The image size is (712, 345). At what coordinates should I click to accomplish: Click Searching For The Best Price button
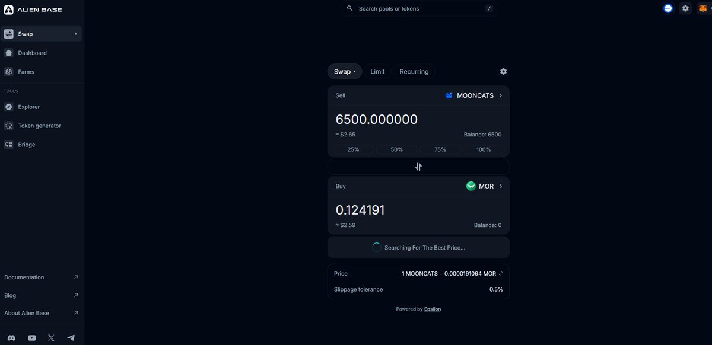pos(418,247)
